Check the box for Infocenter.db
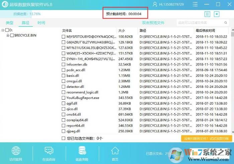Screen dimensions: 234x164 pyautogui.click(x=64, y=64)
